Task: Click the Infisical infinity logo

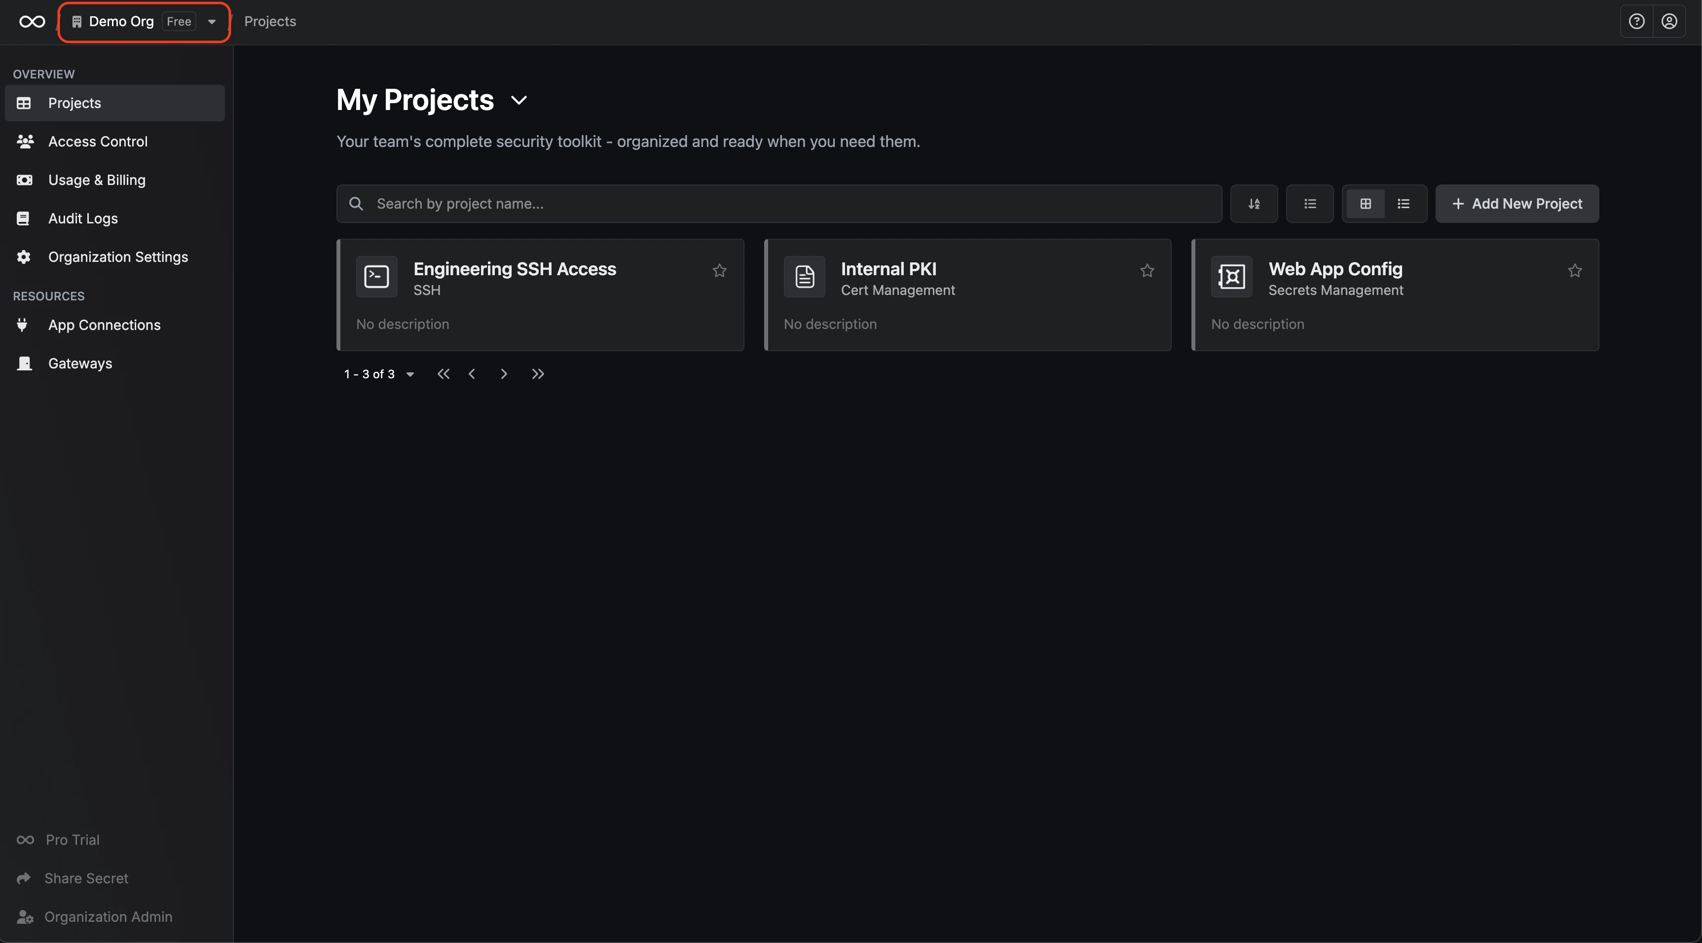Action: pyautogui.click(x=32, y=22)
